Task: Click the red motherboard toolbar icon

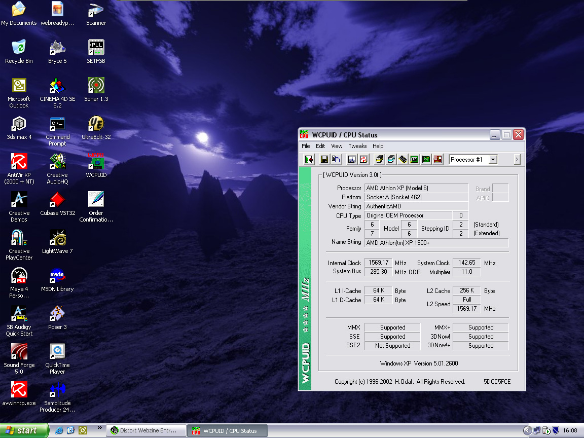Action: 438,160
